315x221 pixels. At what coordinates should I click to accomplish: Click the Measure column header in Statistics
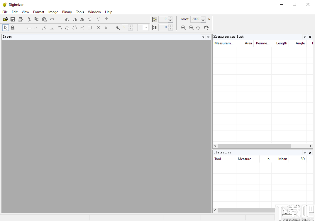[x=248, y=159]
